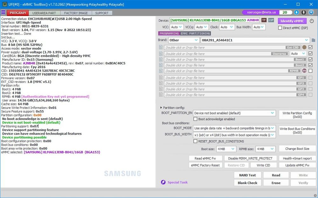Enable Boot acknowledge enabled checkbox
Screen dimensions: 318x198
tap(195, 119)
